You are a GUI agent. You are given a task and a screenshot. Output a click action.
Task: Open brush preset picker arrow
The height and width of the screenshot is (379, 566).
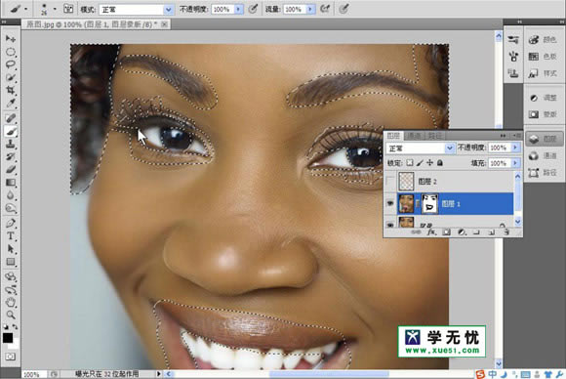click(x=55, y=9)
